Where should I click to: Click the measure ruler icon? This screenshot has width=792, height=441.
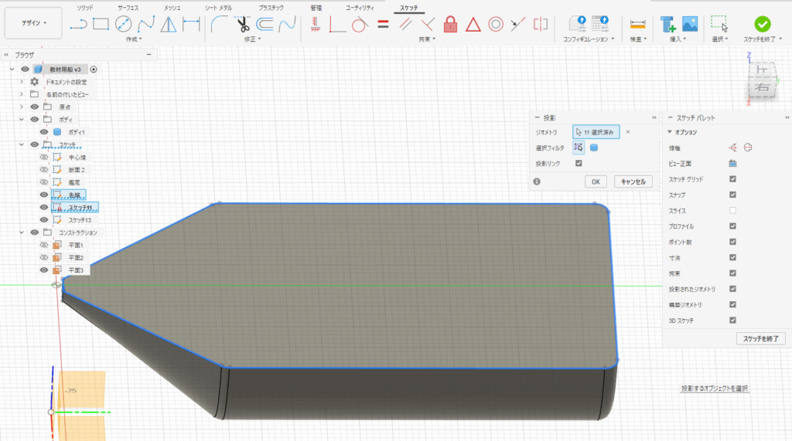pos(637,24)
